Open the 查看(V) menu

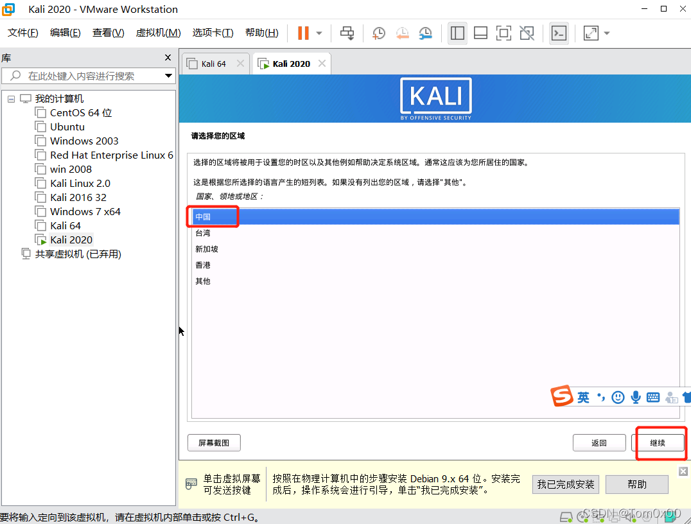(x=108, y=33)
